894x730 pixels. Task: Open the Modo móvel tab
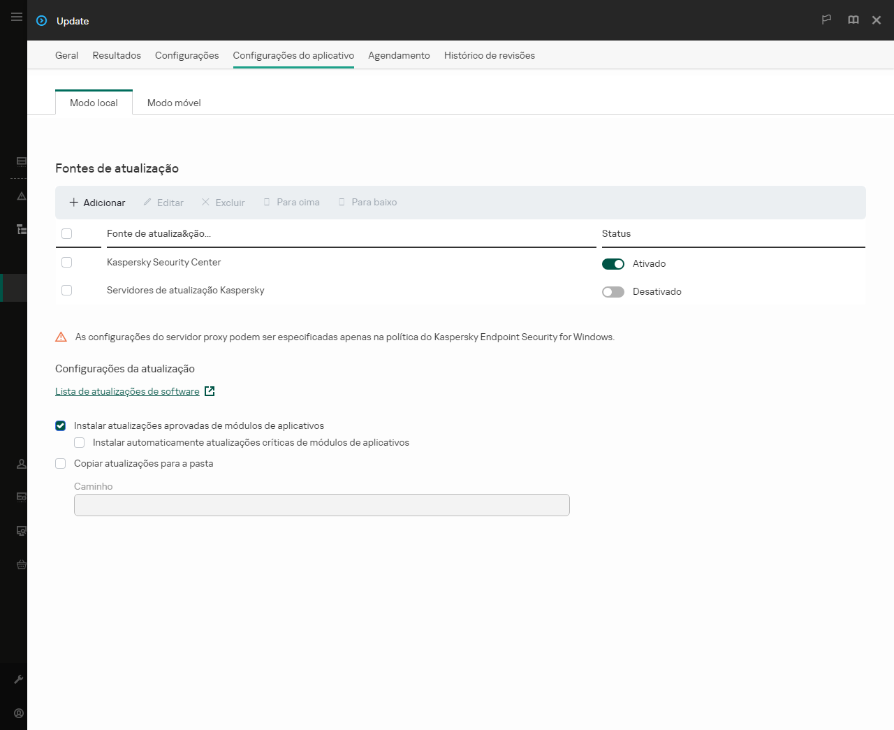tap(173, 102)
